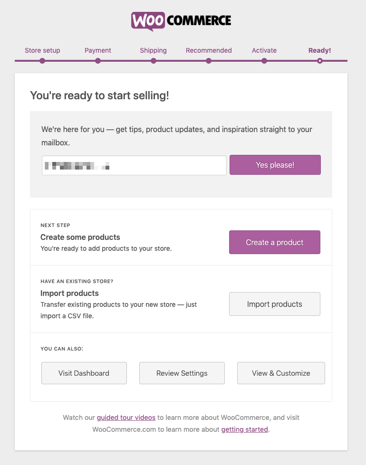The image size is (366, 465).
Task: Click the Store setup progress dot
Action: pos(42,61)
